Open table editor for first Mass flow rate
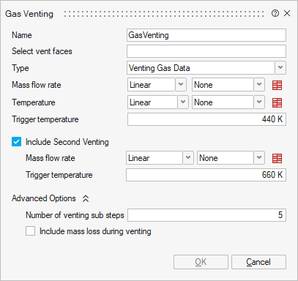This screenshot has height=281, width=298. tap(277, 85)
